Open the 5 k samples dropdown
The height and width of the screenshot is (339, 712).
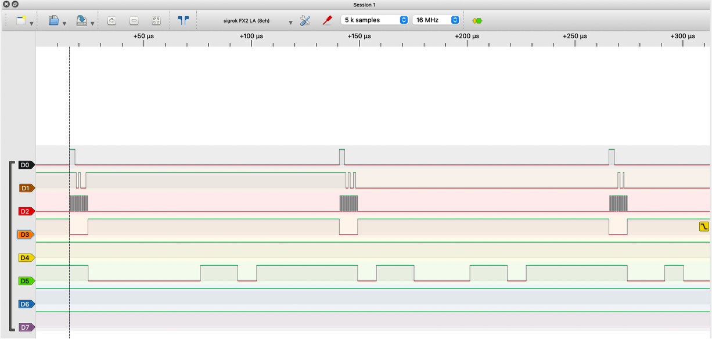(x=375, y=20)
